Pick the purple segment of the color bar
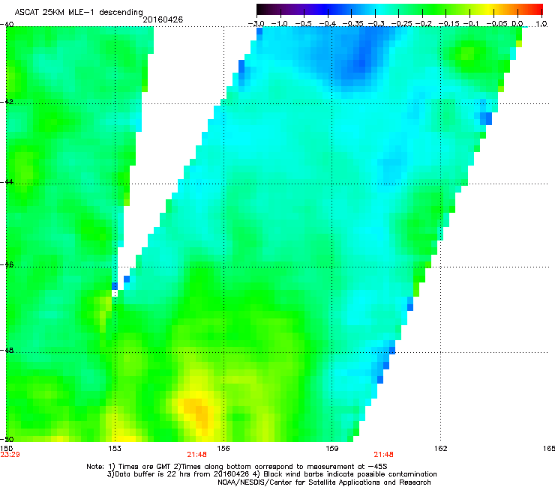This screenshot has height=487, width=555. pos(297,9)
